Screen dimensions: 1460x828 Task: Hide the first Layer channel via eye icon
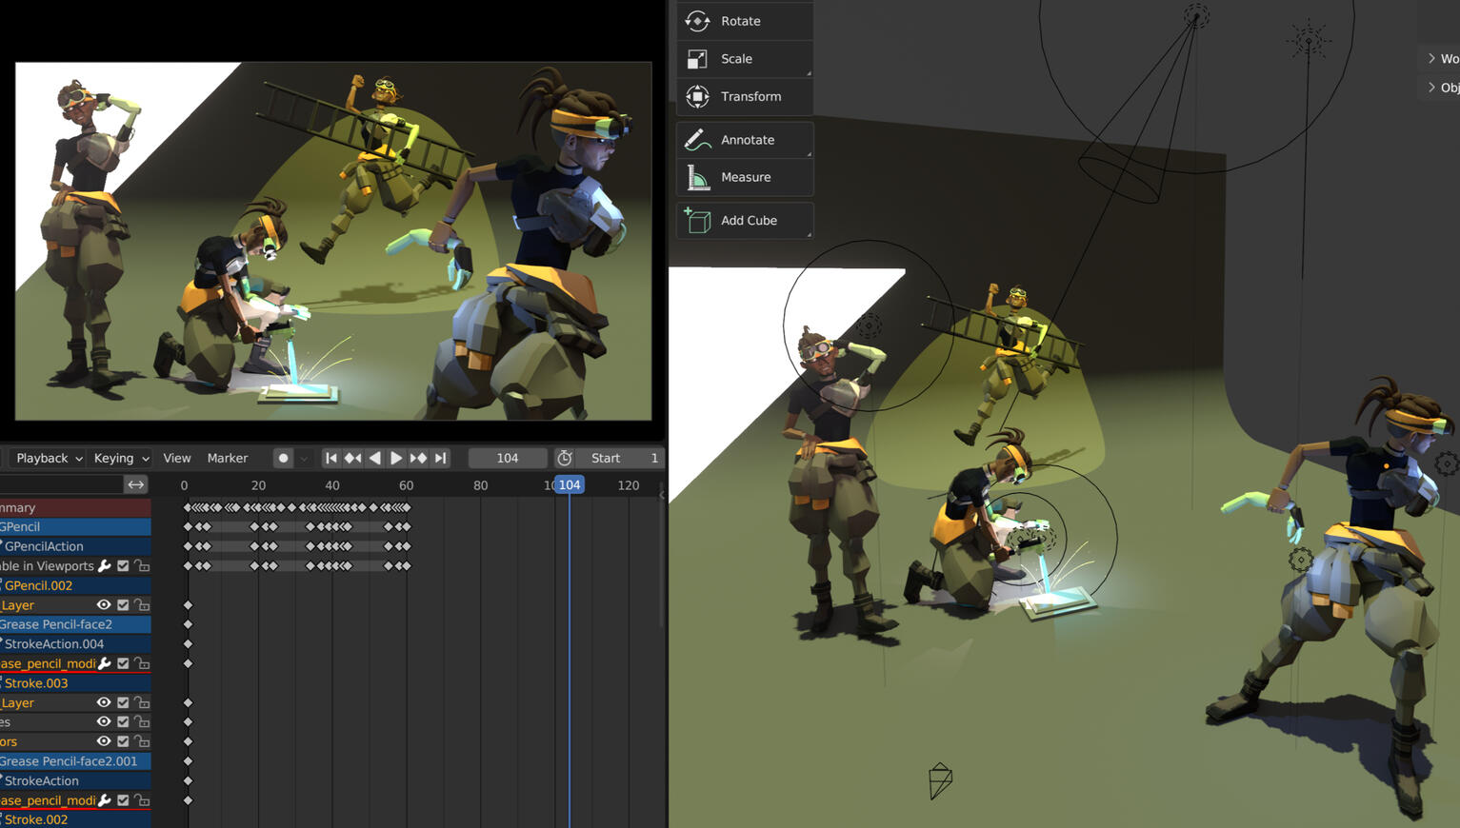click(104, 605)
